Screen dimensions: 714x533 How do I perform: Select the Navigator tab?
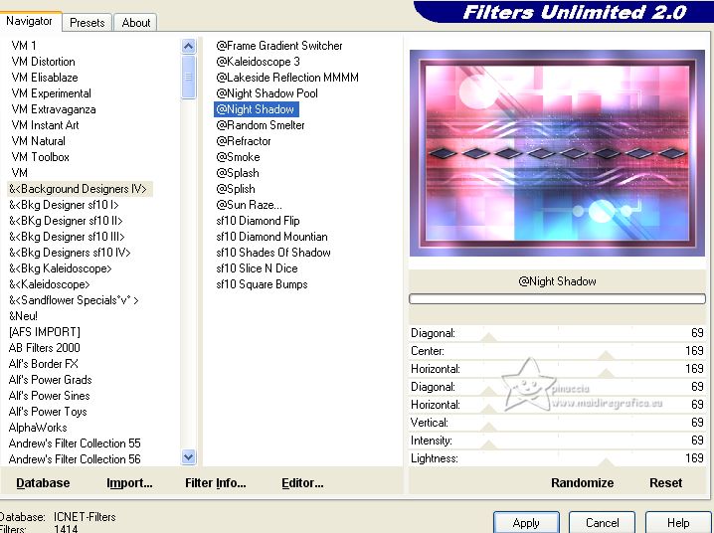29,21
